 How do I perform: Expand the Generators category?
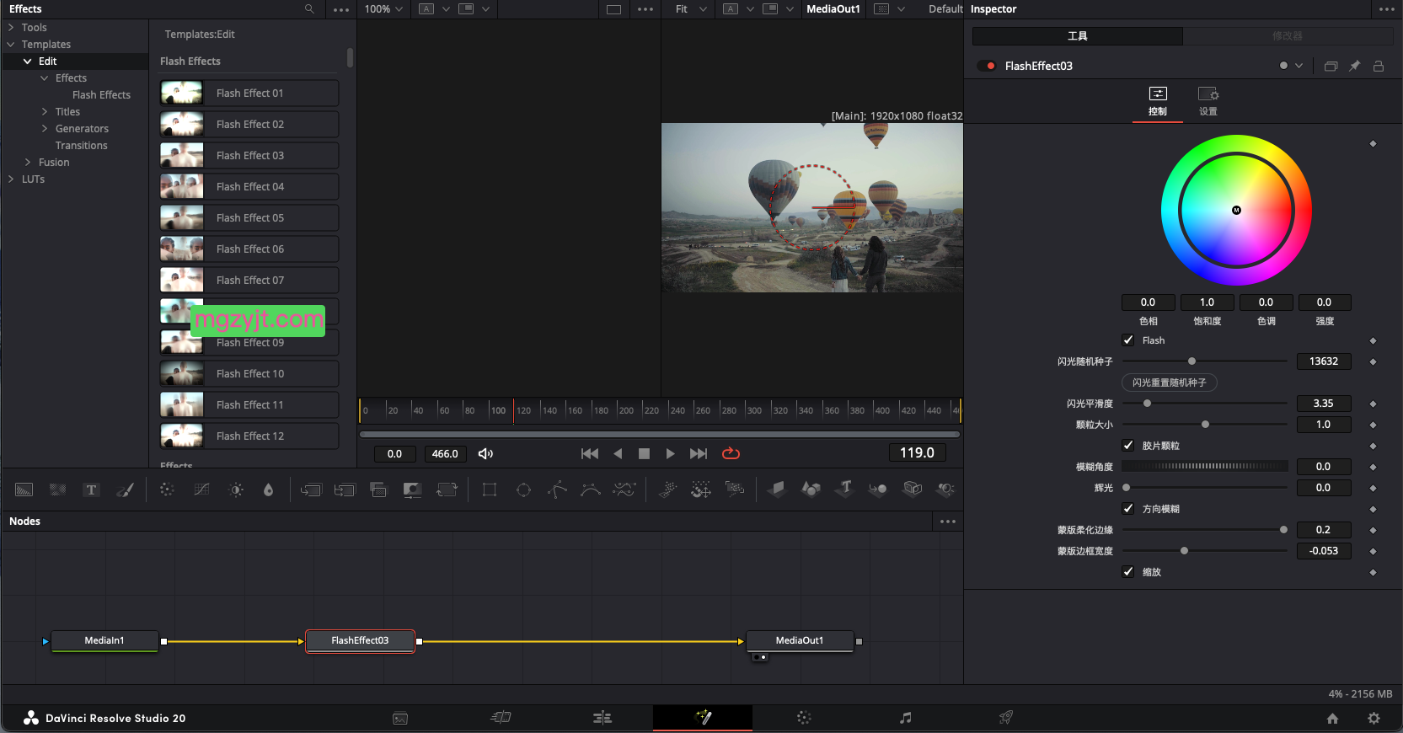tap(45, 129)
